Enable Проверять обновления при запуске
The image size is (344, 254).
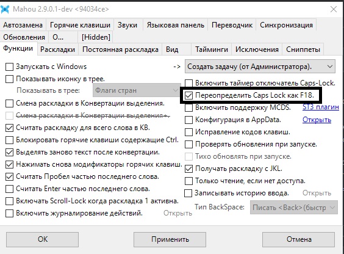click(188, 145)
